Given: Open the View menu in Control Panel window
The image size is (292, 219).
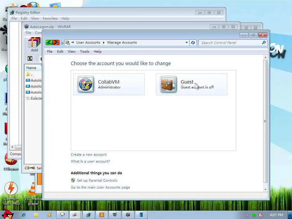Looking at the screenshot, I should coord(72,52).
